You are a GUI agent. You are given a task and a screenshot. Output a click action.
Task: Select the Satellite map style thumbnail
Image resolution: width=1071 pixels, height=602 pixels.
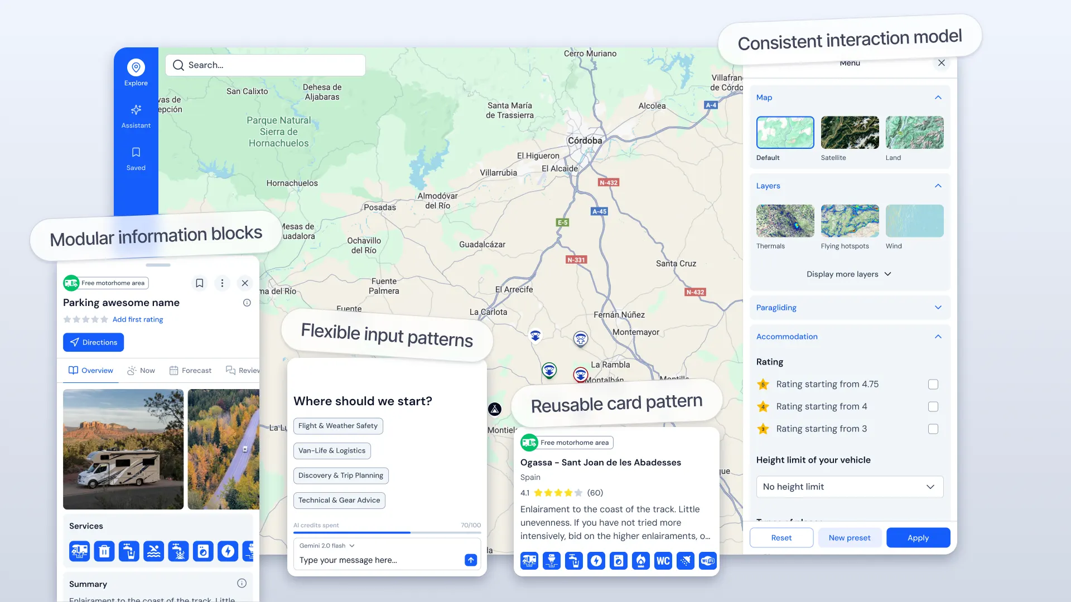[850, 133]
